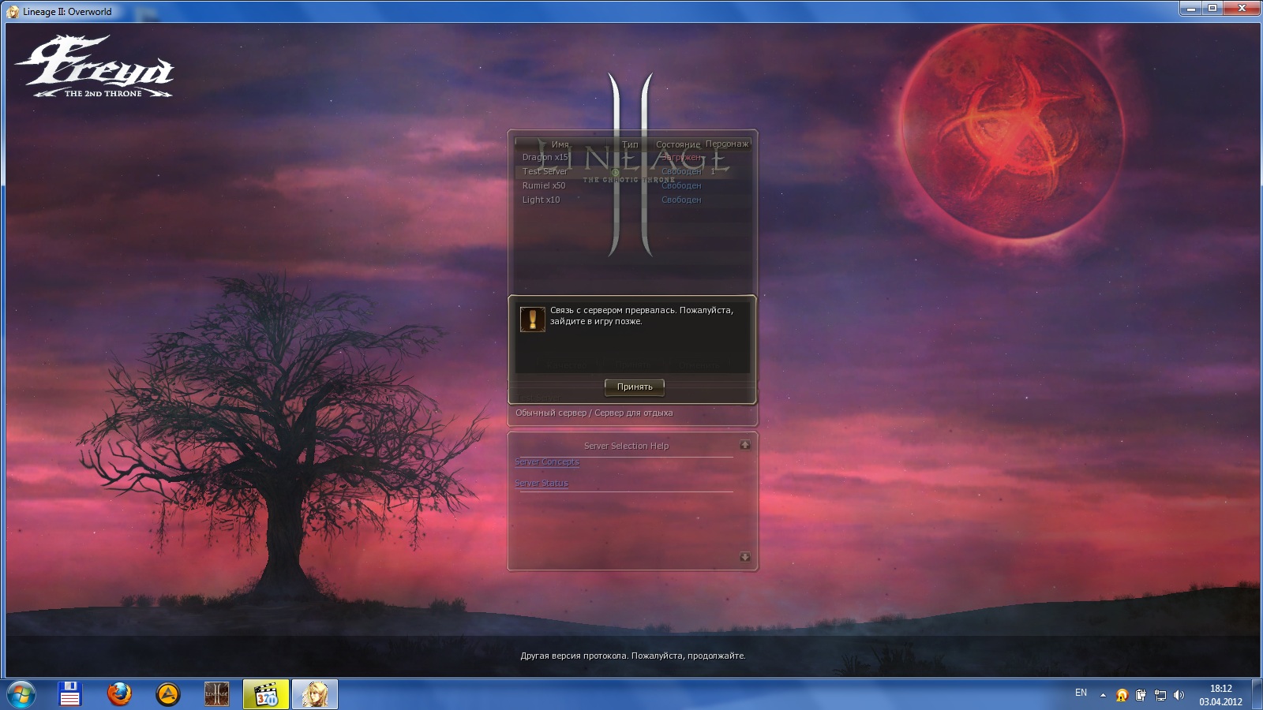Viewport: 1263px width, 710px height.
Task: Show hidden tray icons arrow
Action: tap(1103, 695)
